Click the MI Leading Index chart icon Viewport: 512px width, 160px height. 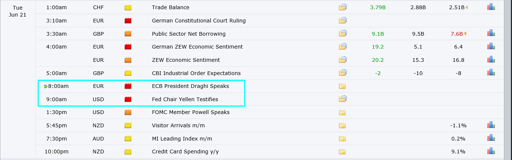(491, 138)
